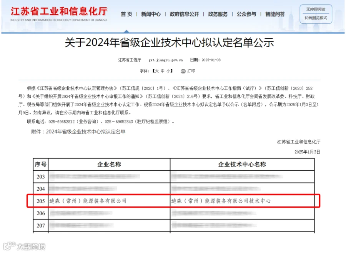This screenshot has width=346, height=253.
Task: Enable 无障碍阅读 mode
Action: 316,9
